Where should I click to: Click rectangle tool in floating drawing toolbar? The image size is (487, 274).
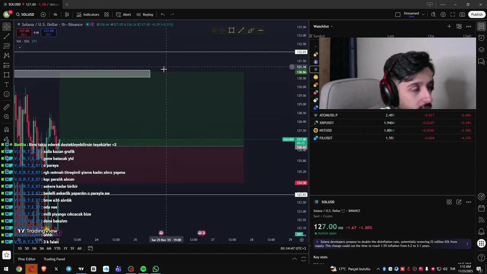click(231, 30)
